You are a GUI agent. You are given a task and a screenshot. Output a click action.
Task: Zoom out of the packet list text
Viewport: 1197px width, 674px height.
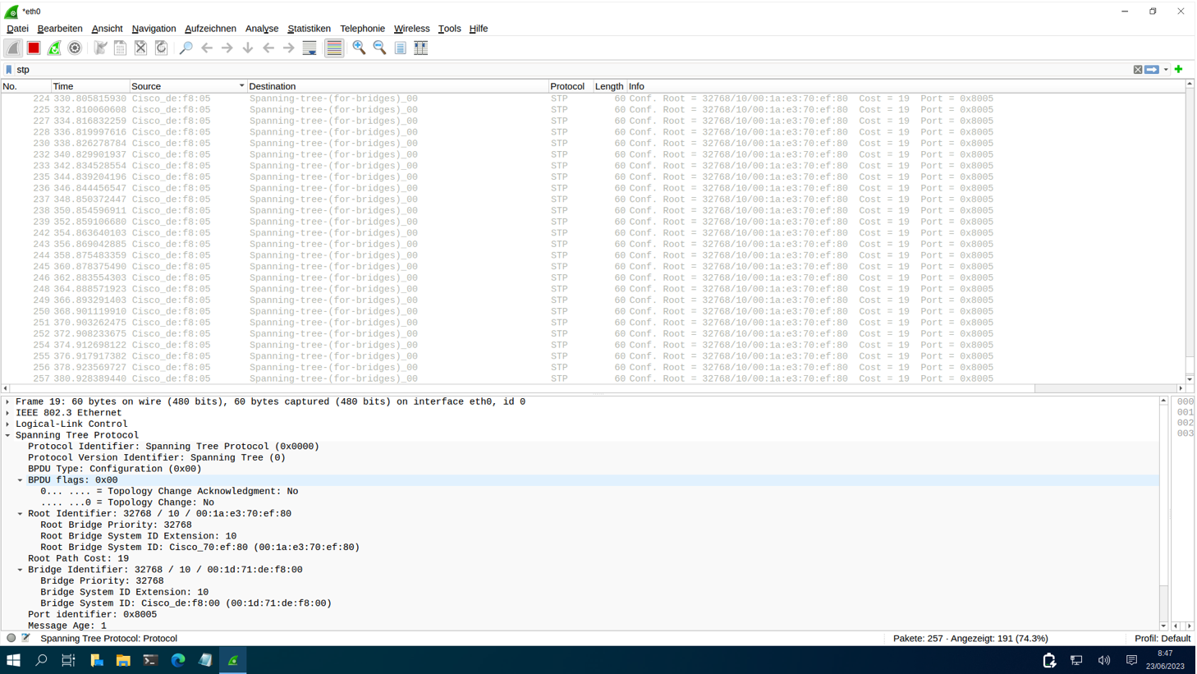[x=378, y=48]
